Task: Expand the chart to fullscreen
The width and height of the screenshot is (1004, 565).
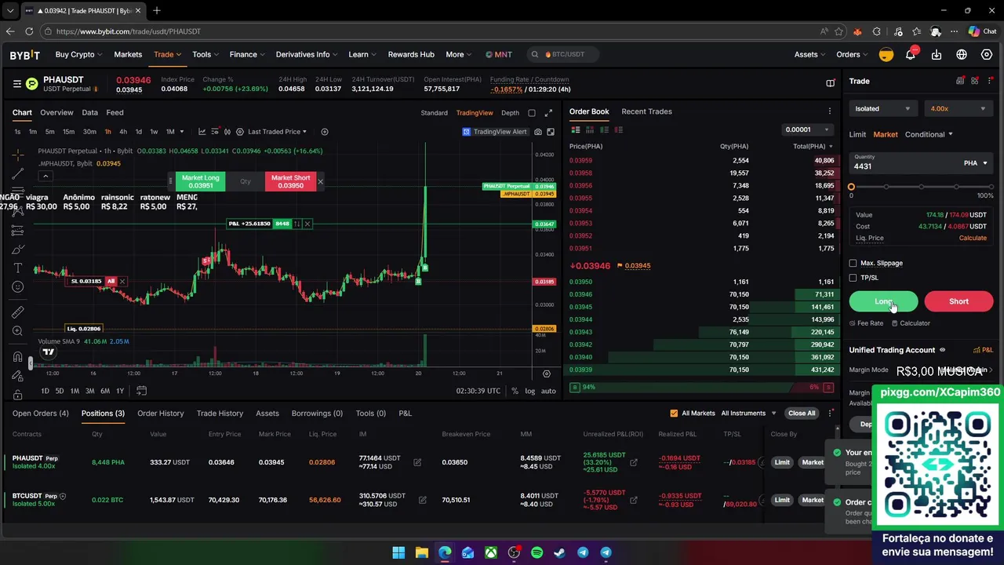Action: tap(548, 113)
